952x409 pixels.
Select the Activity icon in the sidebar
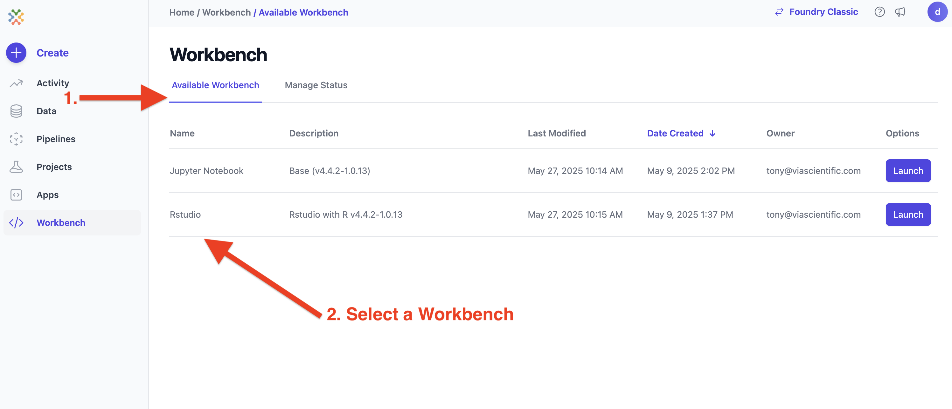click(16, 83)
